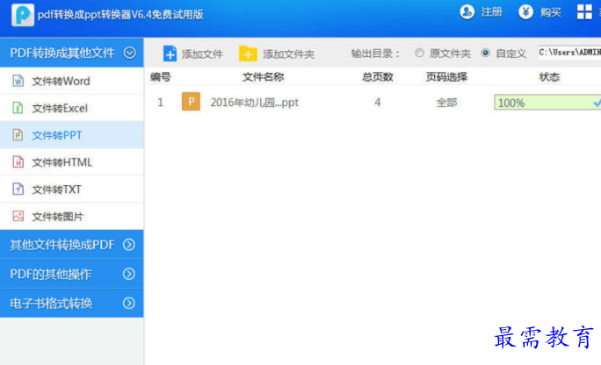Click the TXT document sidebar icon
The height and width of the screenshot is (365, 601).
pyautogui.click(x=18, y=189)
